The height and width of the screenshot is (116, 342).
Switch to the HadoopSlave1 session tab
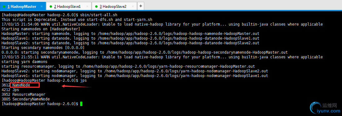click(69, 6)
